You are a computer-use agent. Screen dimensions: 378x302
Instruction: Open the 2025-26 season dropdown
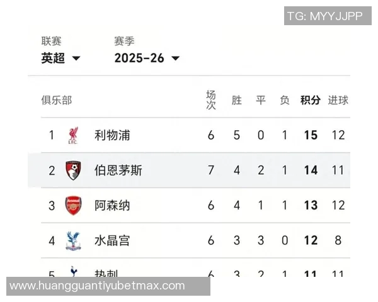tap(147, 58)
